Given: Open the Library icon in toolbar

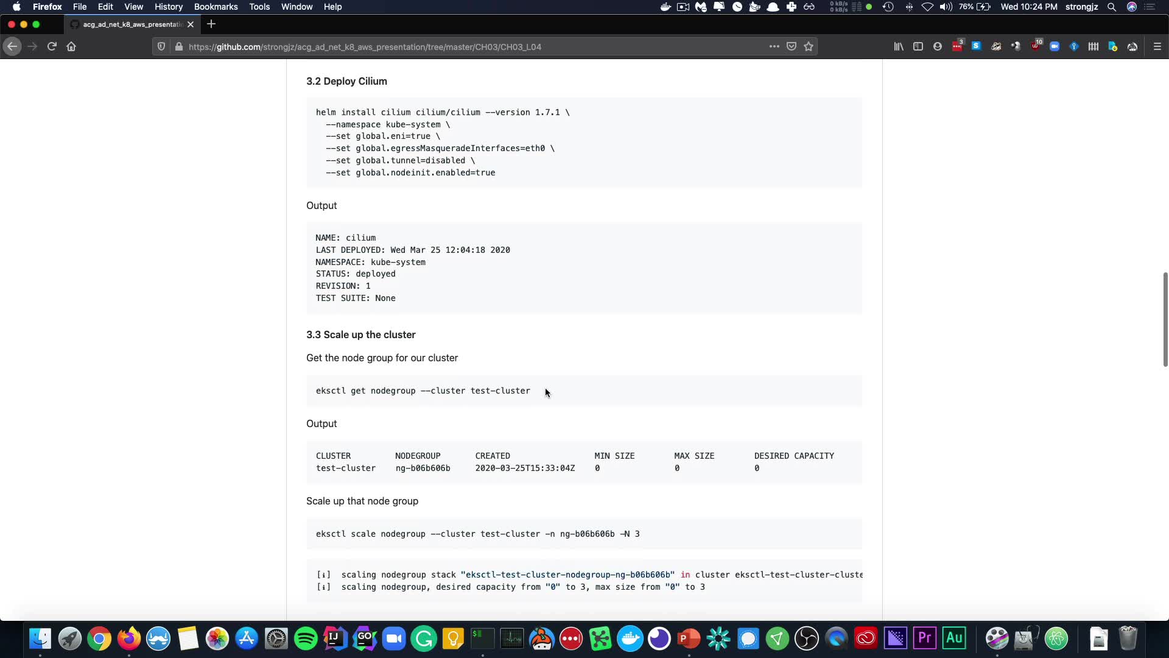Looking at the screenshot, I should [899, 46].
